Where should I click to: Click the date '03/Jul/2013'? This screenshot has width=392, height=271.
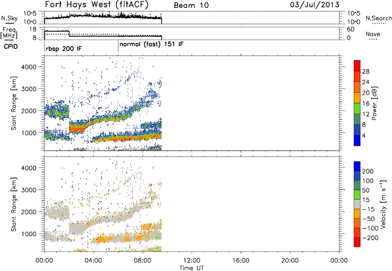315,4
